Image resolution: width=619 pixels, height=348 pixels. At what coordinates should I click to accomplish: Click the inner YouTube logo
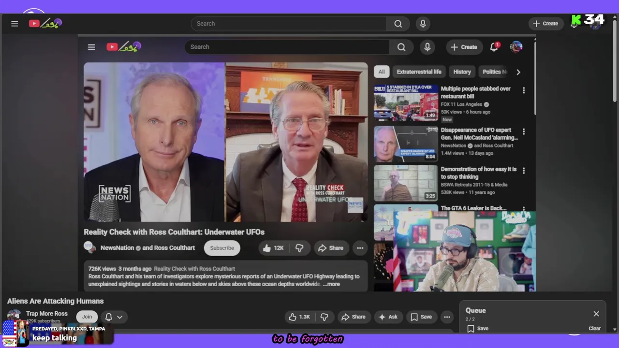point(123,47)
